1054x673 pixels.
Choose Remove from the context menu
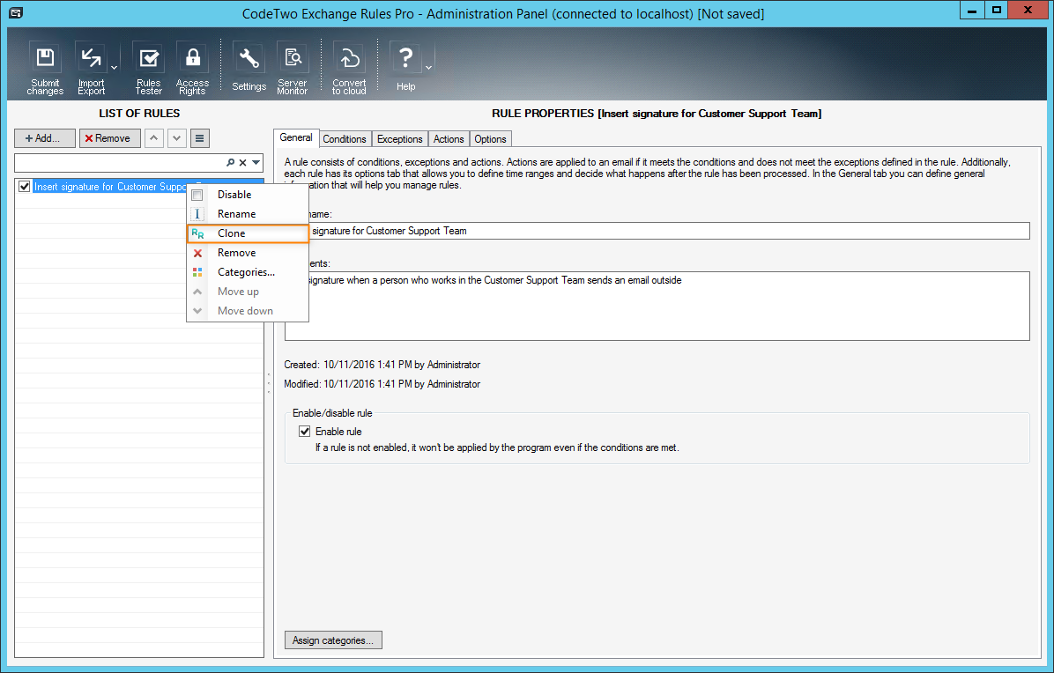pos(248,253)
